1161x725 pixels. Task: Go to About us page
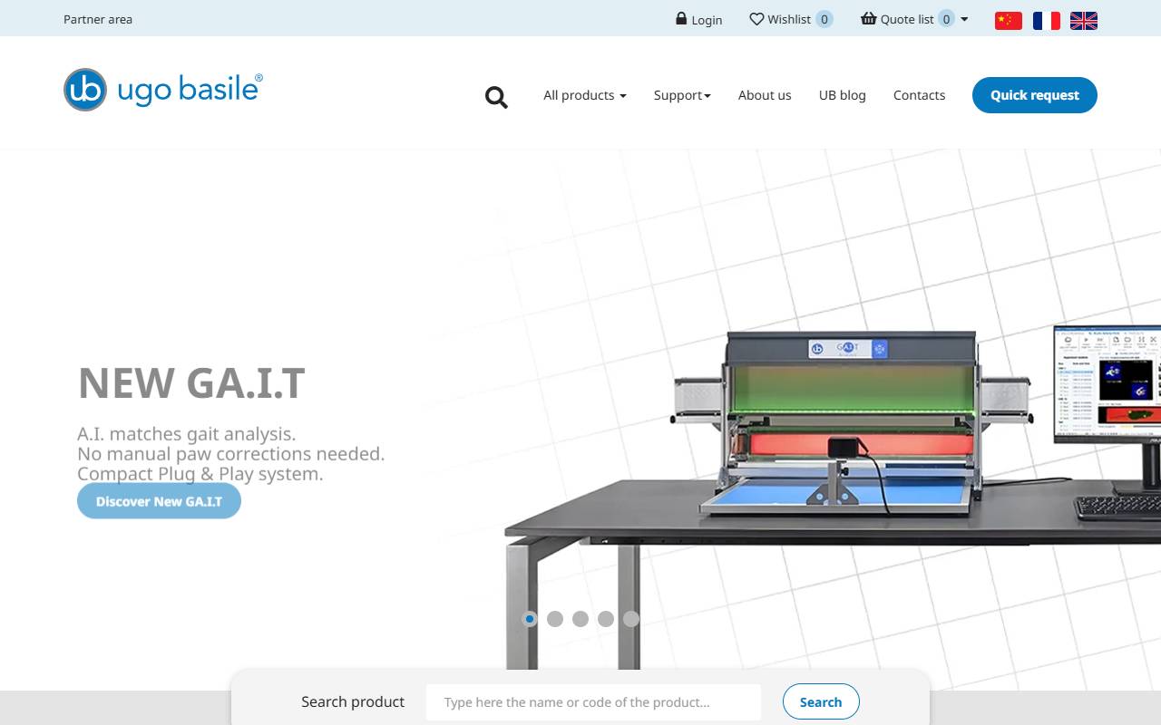[765, 95]
